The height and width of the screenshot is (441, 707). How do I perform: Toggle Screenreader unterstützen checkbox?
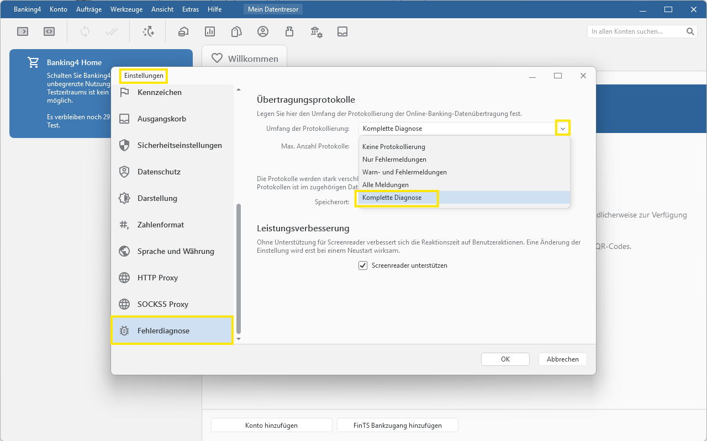363,265
